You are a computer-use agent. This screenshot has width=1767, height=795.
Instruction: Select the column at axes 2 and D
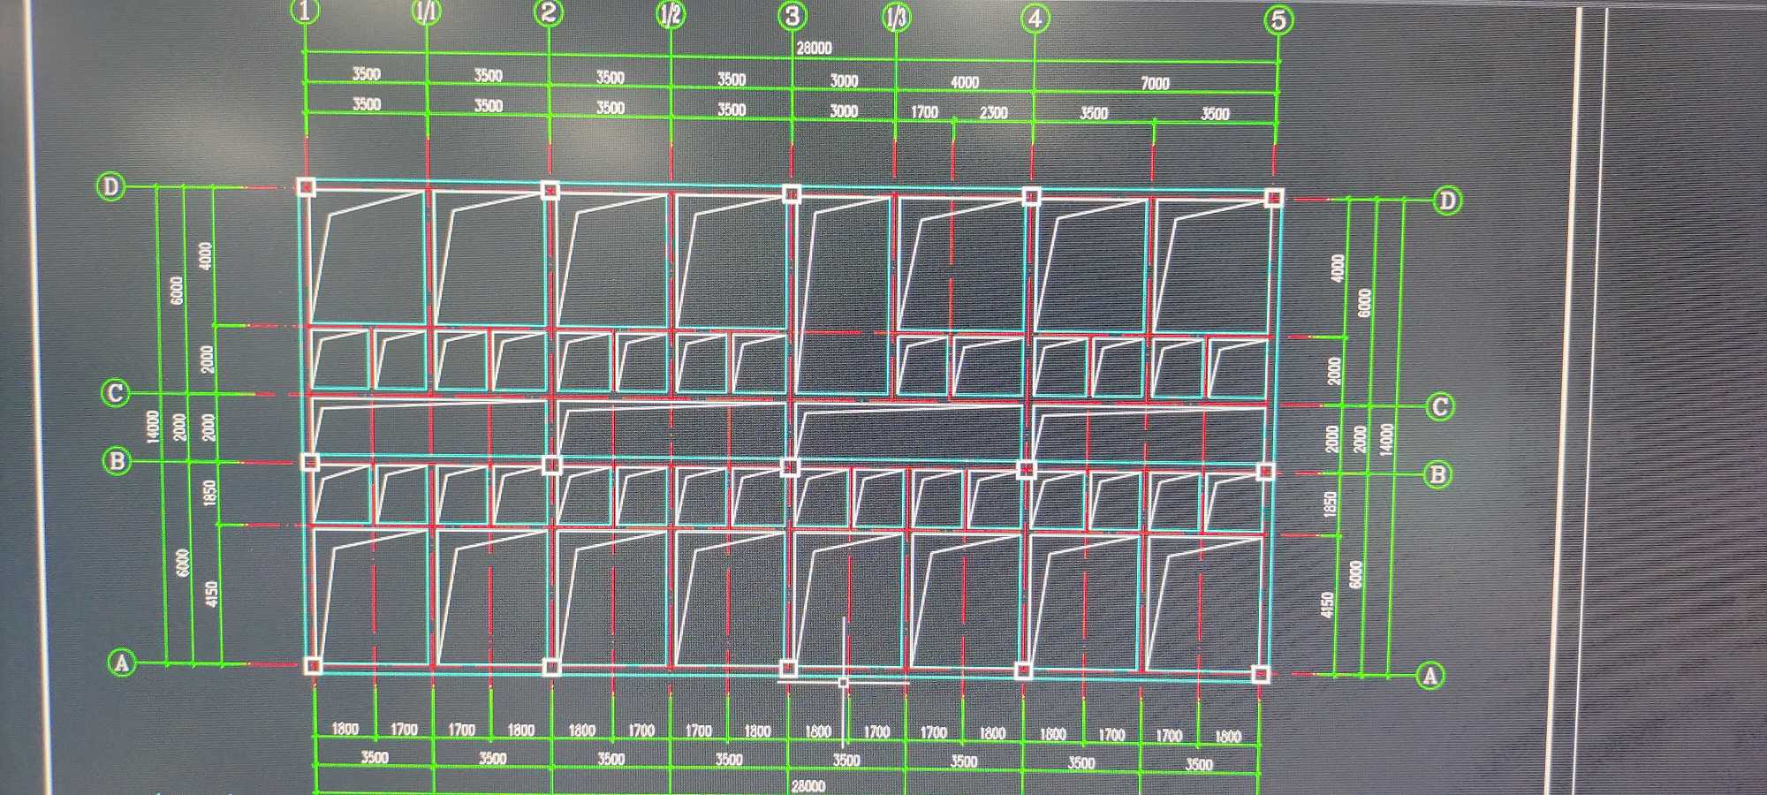(x=550, y=190)
